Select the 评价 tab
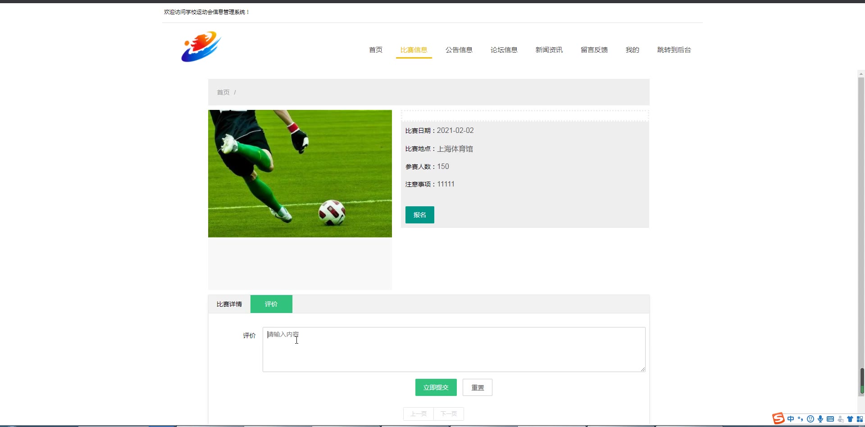The width and height of the screenshot is (865, 427). pos(271,304)
